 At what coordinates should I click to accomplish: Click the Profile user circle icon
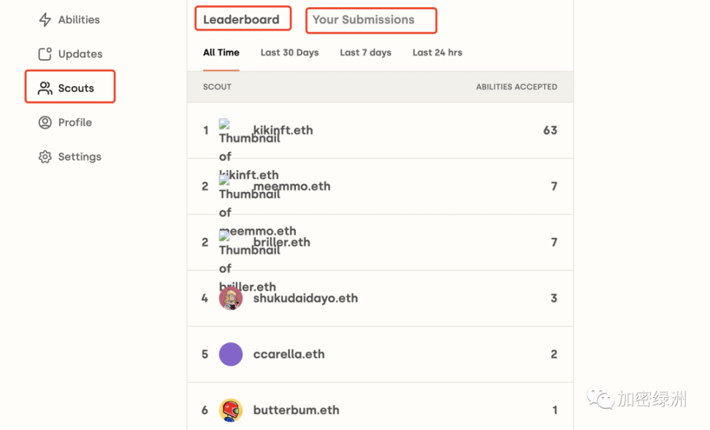(x=45, y=122)
